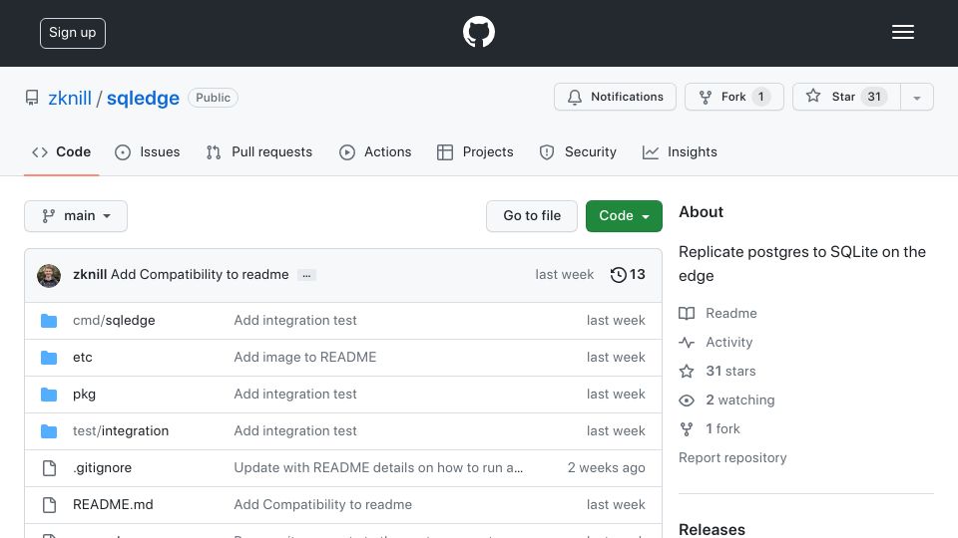958x538 pixels.
Task: View the 31 stars link
Action: pos(730,371)
